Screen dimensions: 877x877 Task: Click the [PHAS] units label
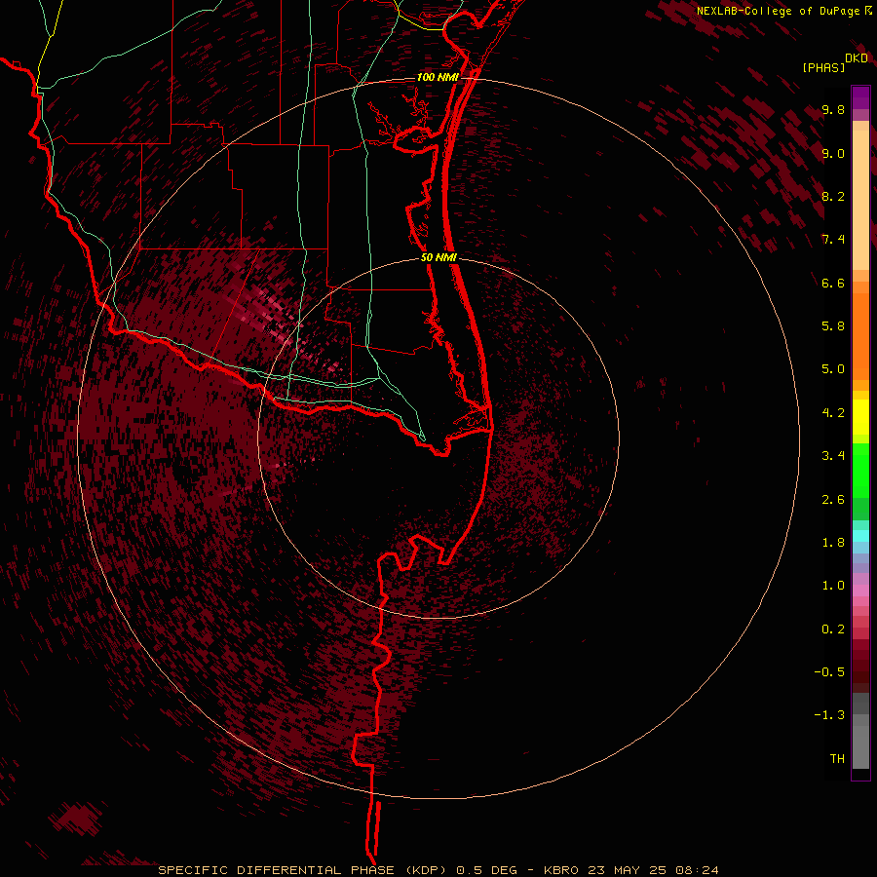823,67
